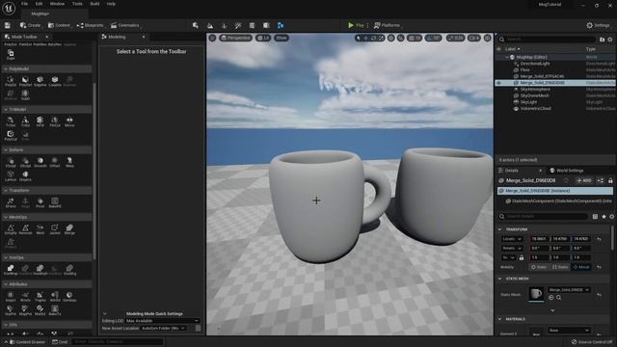
Task: Open the Settings button
Action: 599,25
